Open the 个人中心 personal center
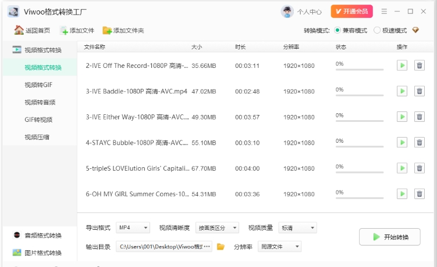Image resolution: width=437 pixels, height=267 pixels. [310, 12]
